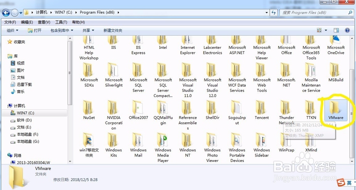Open the recent locations dropdown arrow

point(21,13)
